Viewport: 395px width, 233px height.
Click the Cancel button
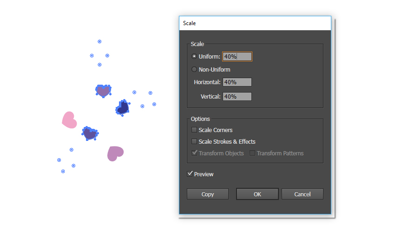click(303, 194)
